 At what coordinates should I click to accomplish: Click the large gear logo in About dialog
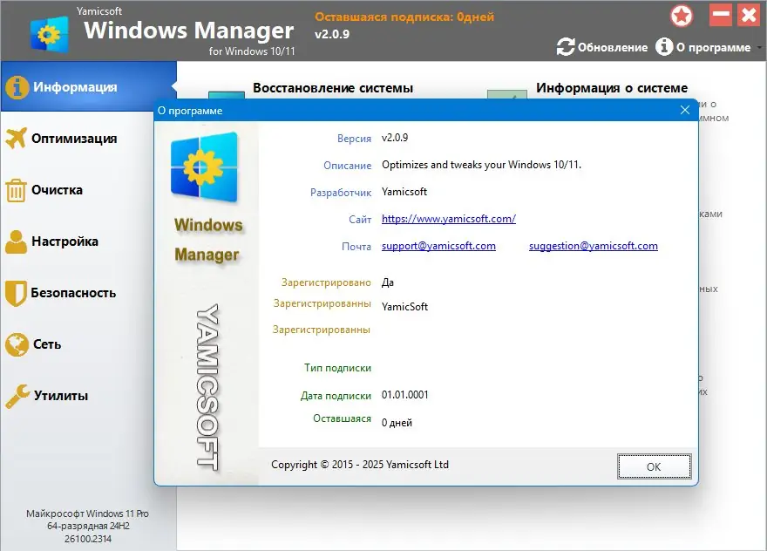click(204, 167)
